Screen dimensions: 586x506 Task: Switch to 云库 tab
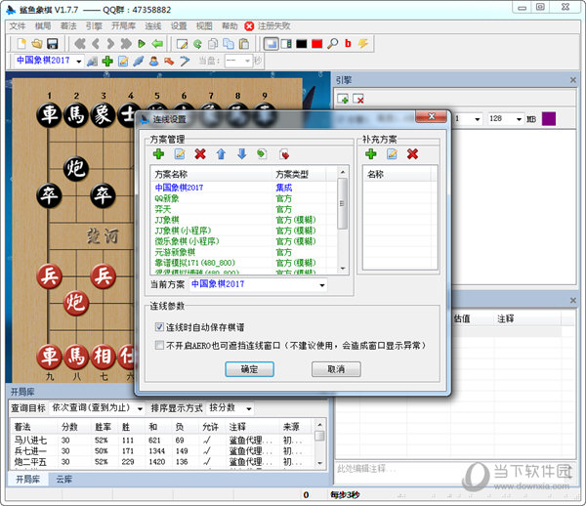tap(63, 479)
